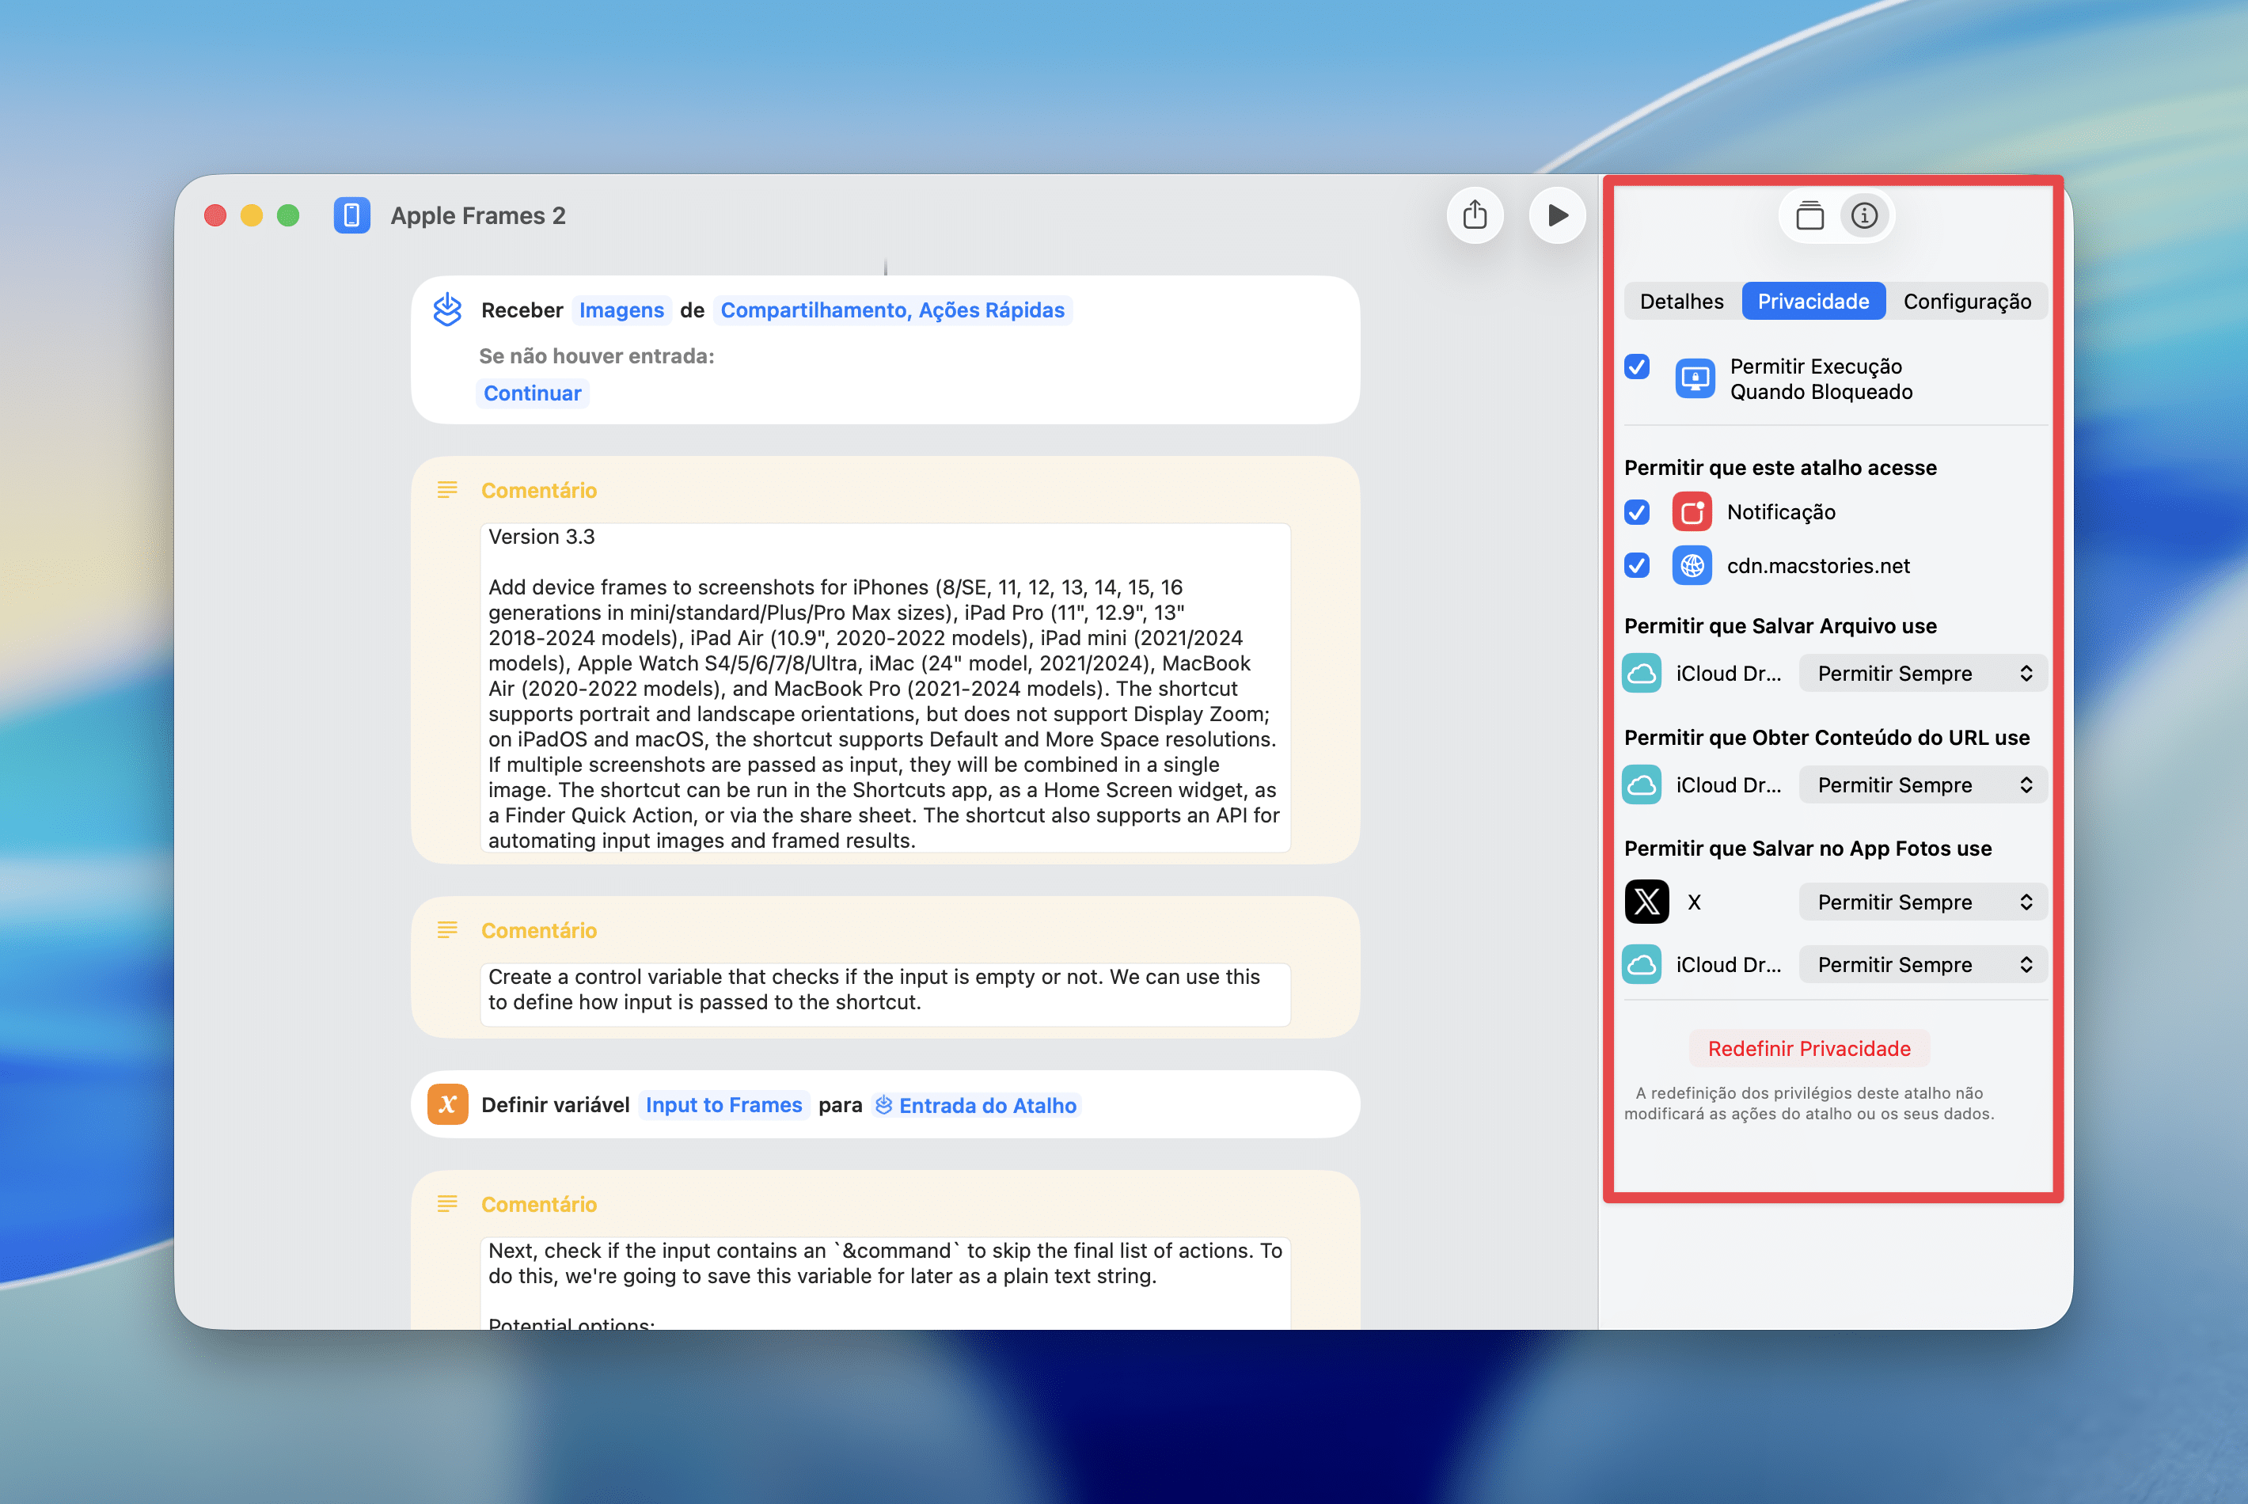
Task: Click the Notificação app icon
Action: pos(1692,512)
